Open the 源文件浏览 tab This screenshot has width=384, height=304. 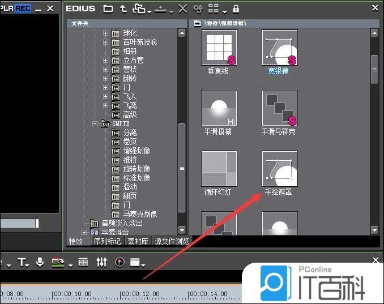(x=172, y=241)
